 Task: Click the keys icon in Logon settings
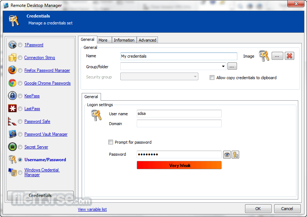pyautogui.click(x=96, y=115)
